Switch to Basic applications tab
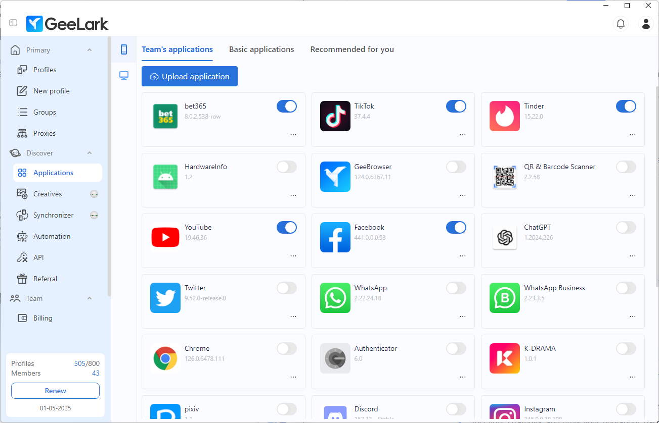The width and height of the screenshot is (659, 423). [x=261, y=49]
